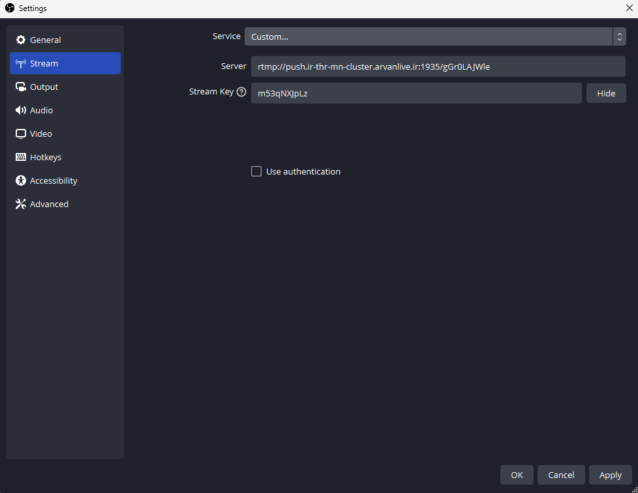Click the Service dropdown arrow button

619,36
